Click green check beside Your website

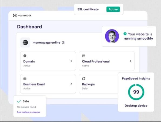(x=125, y=34)
